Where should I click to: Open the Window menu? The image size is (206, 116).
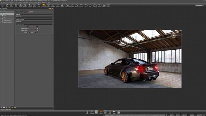[39, 3]
